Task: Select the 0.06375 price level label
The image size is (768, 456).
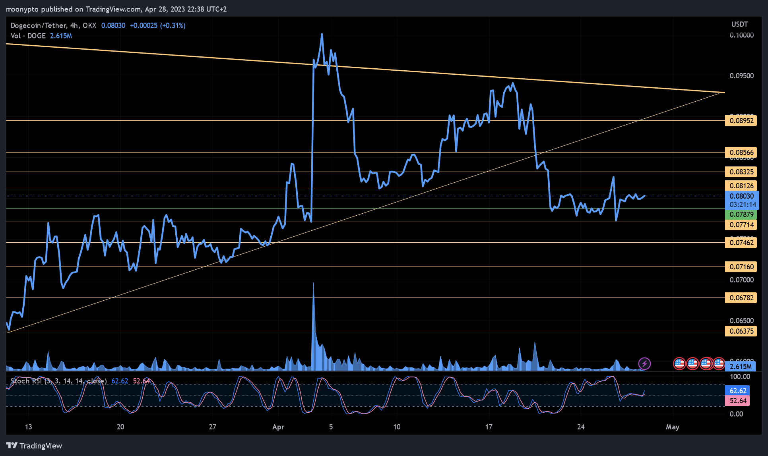Action: [x=741, y=331]
